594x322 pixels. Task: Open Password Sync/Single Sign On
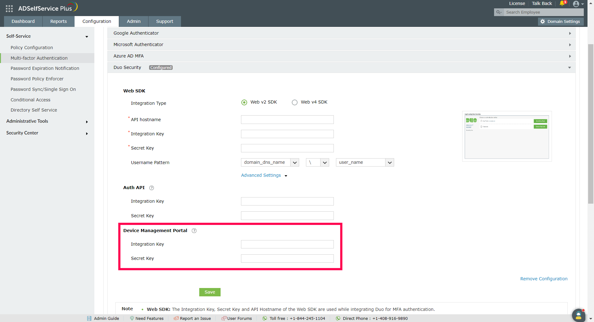coord(43,89)
